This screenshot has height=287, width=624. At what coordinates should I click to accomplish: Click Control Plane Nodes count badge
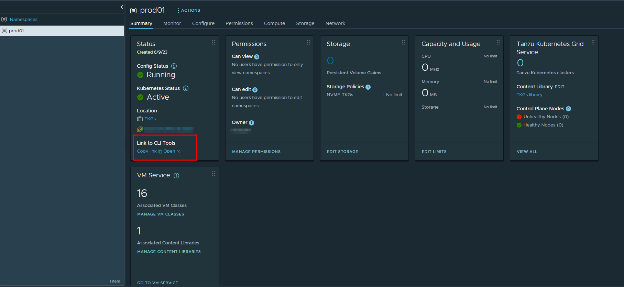568,109
